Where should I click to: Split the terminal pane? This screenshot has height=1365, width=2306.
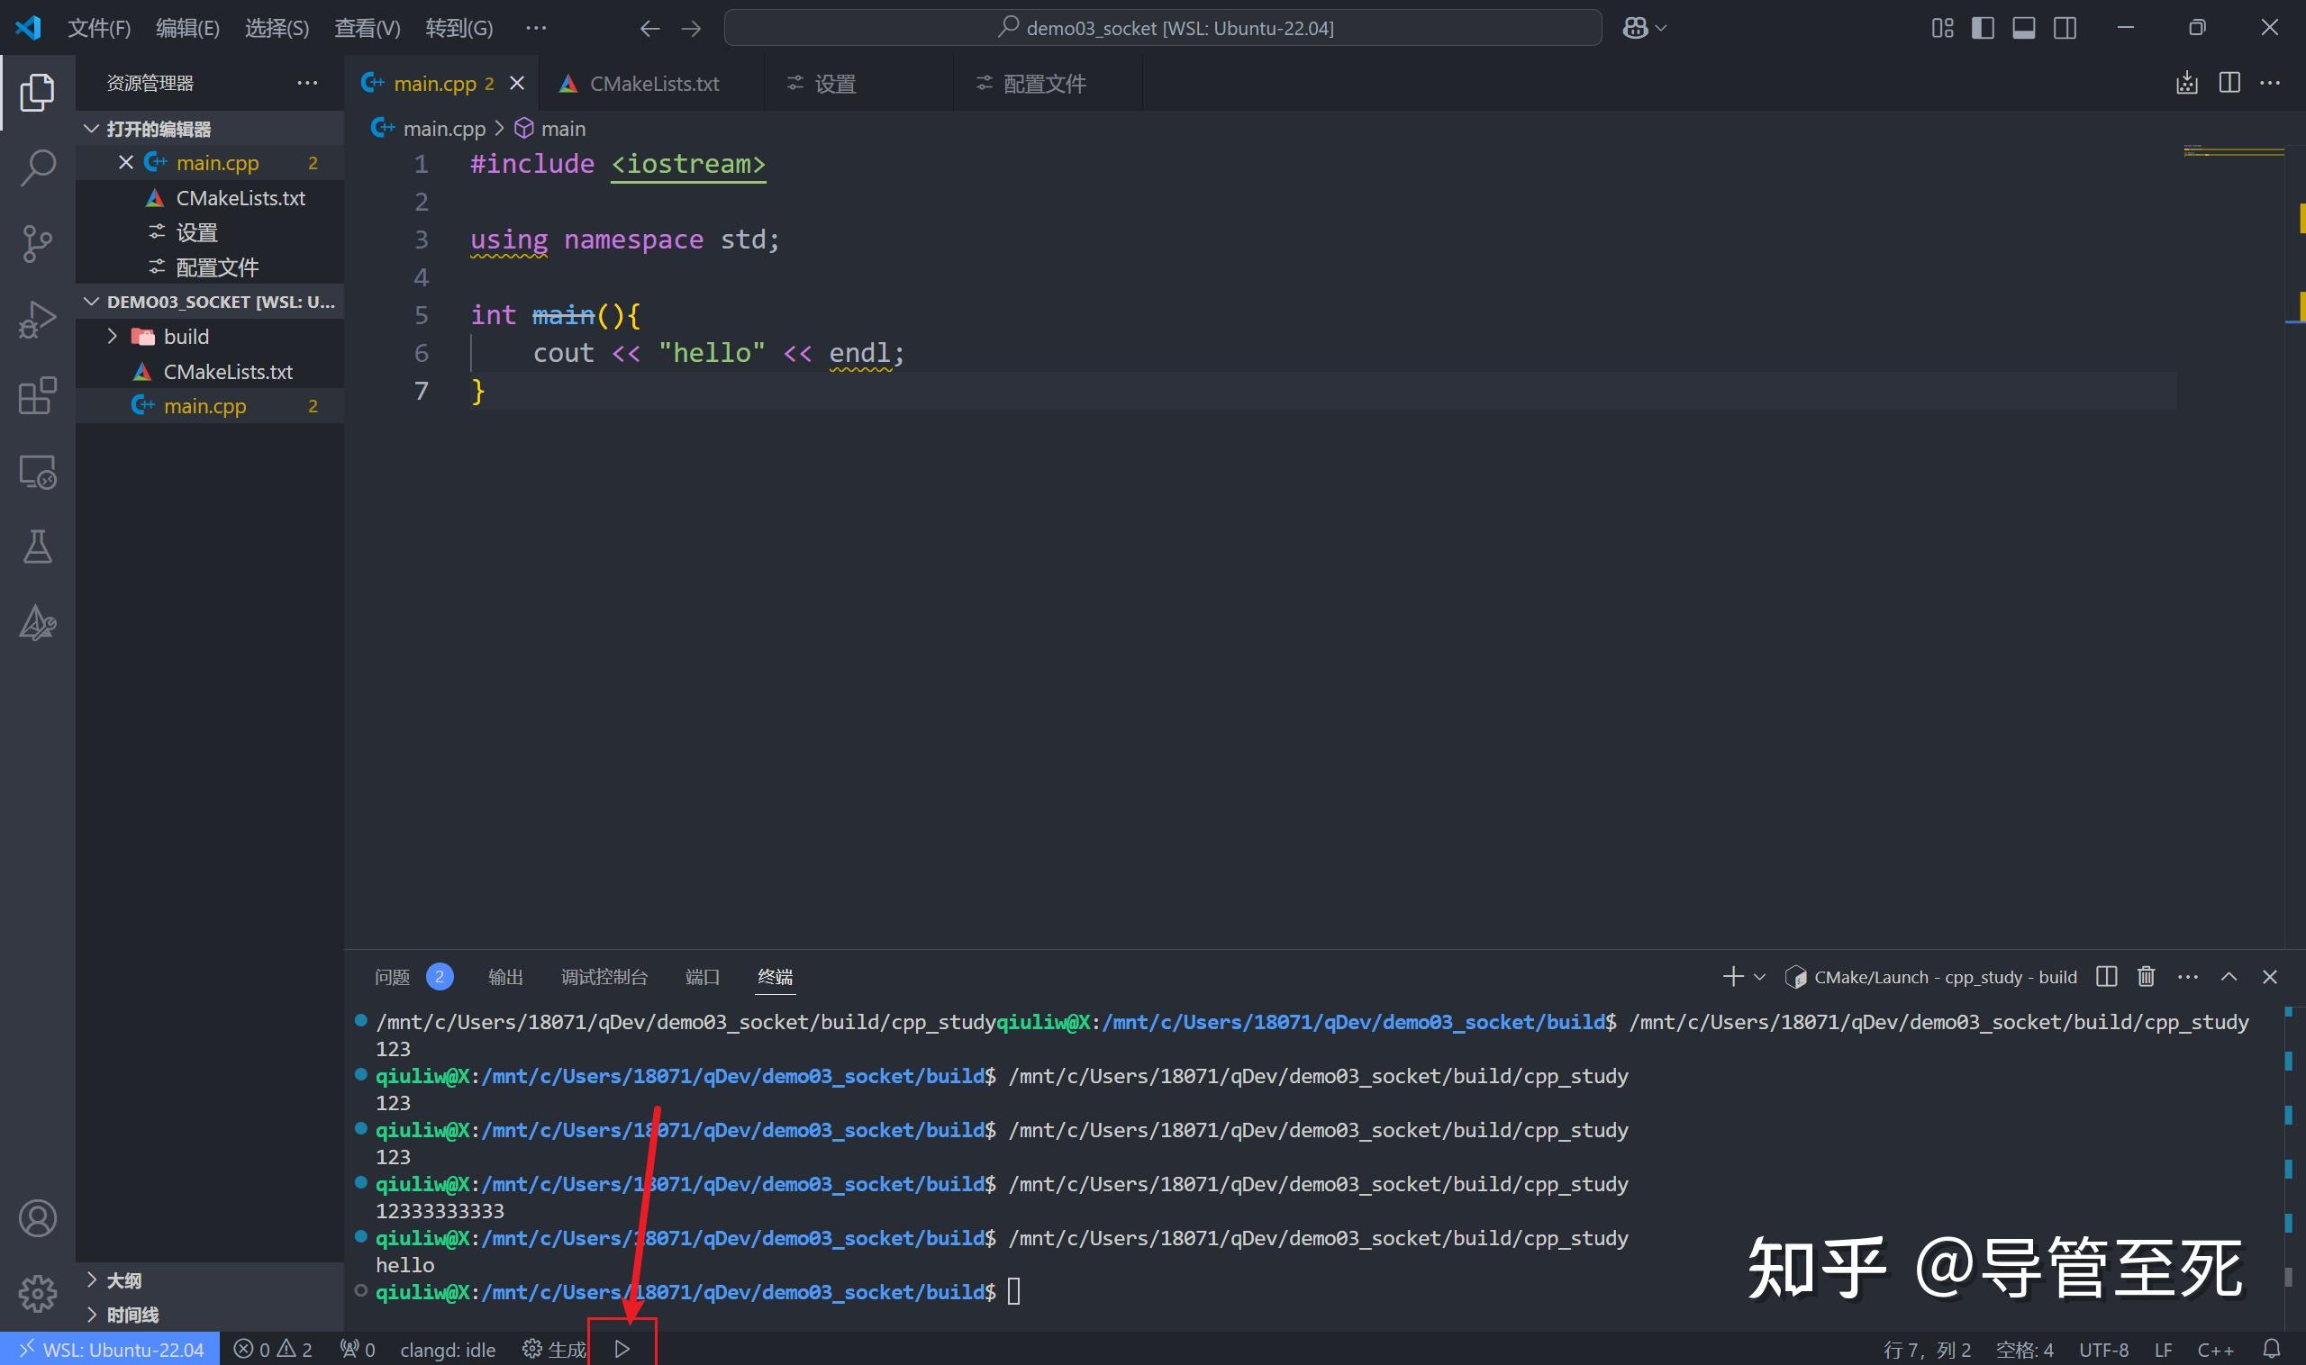pyautogui.click(x=2105, y=976)
